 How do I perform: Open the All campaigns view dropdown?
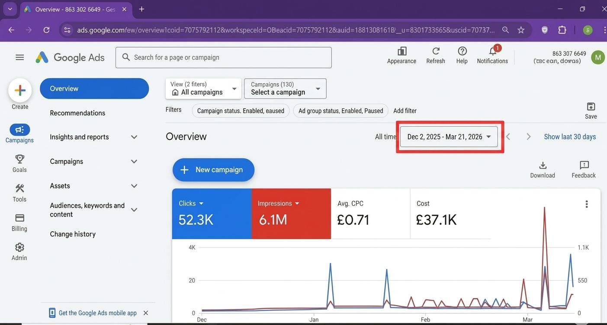(x=203, y=89)
